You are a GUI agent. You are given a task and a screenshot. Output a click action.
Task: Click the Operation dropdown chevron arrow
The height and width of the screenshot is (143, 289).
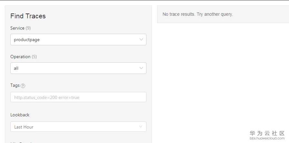pyautogui.click(x=141, y=68)
